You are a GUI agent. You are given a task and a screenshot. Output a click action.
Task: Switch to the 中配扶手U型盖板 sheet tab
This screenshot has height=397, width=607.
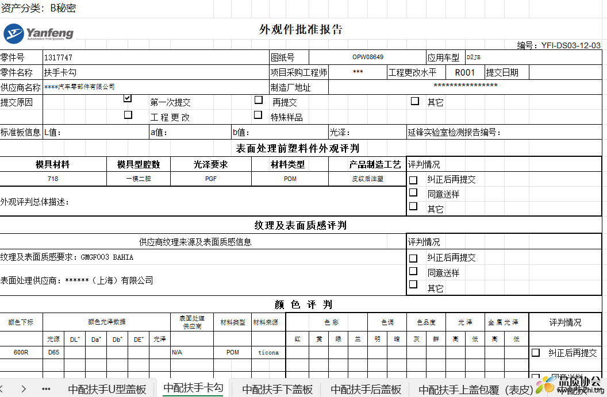(107, 389)
